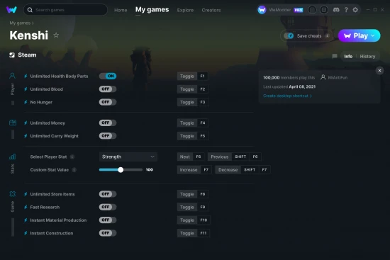
Task: Enable Unlimited Money toggle
Action: (108, 123)
